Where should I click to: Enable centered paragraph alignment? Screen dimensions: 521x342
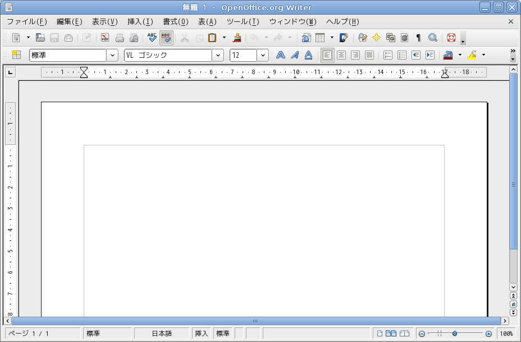click(x=341, y=55)
